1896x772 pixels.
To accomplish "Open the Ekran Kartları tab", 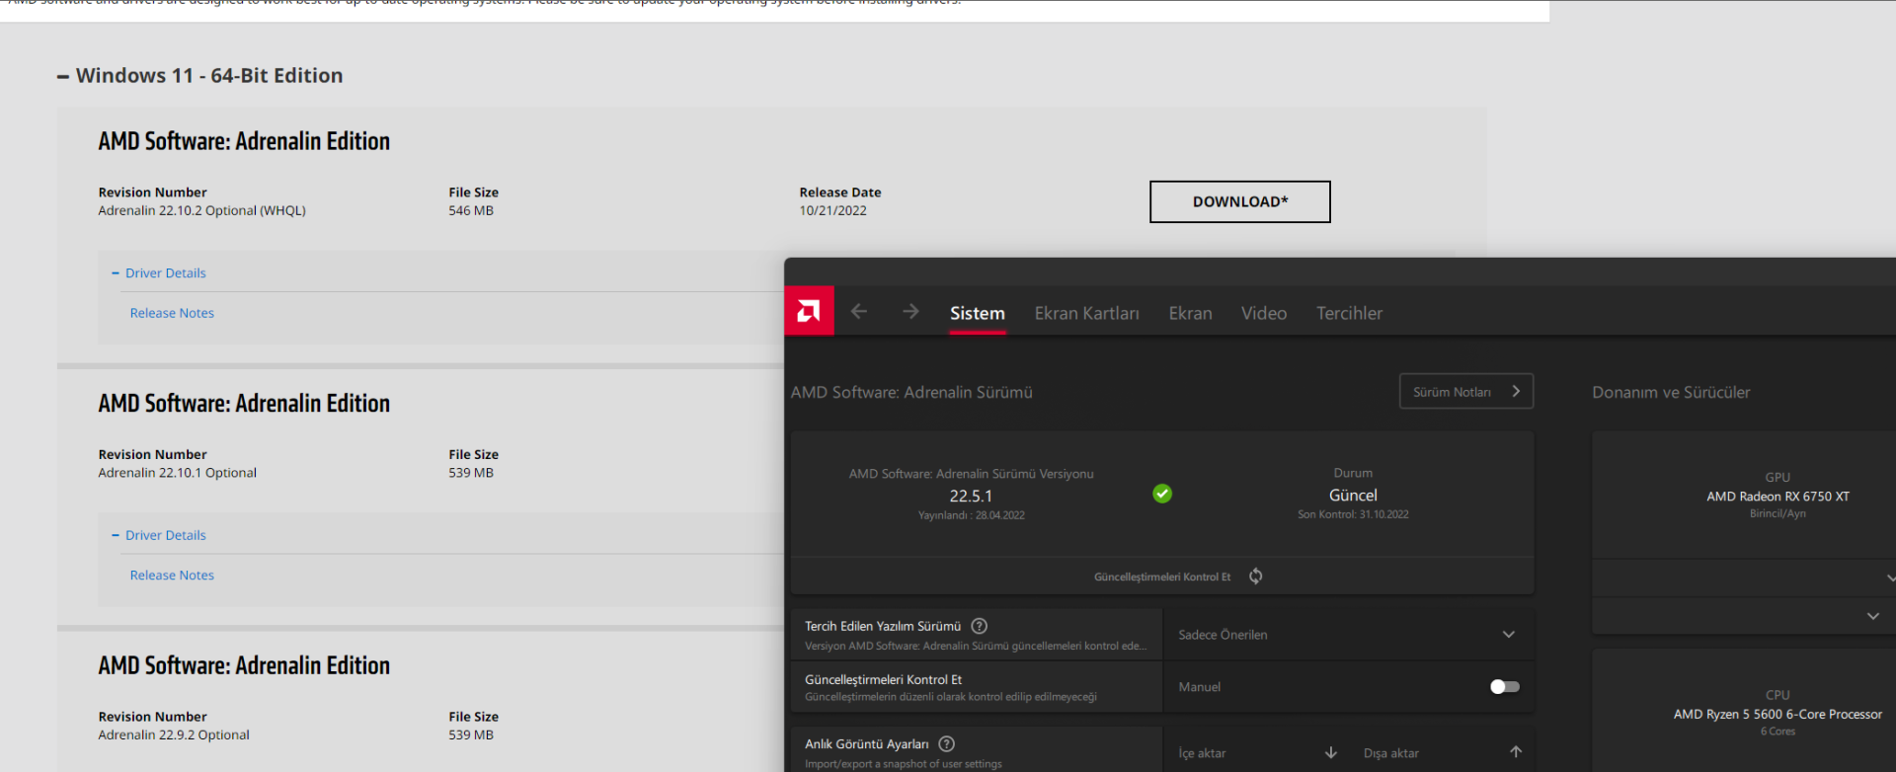I will [1086, 313].
